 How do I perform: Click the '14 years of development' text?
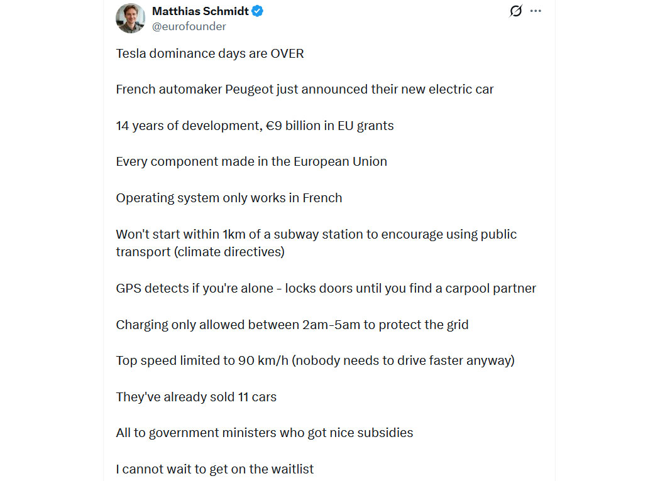[187, 126]
